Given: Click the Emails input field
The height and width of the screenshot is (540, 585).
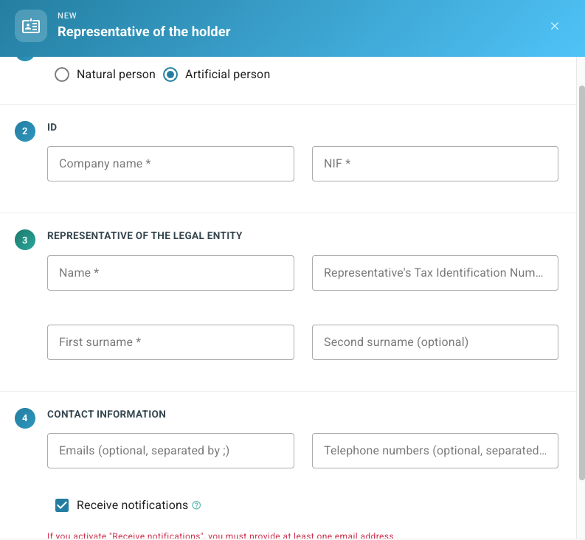Looking at the screenshot, I should pyautogui.click(x=170, y=451).
